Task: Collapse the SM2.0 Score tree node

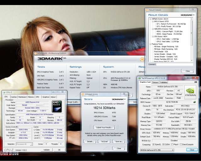Action: pyautogui.click(x=153, y=21)
